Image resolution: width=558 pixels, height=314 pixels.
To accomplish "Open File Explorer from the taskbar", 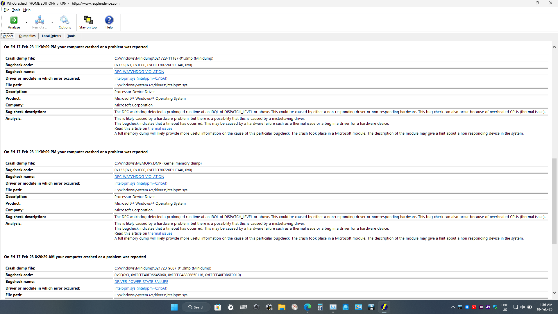I will 282,307.
